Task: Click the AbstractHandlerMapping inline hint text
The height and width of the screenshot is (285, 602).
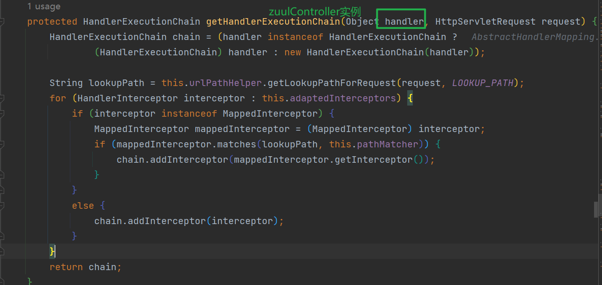Action: click(534, 37)
